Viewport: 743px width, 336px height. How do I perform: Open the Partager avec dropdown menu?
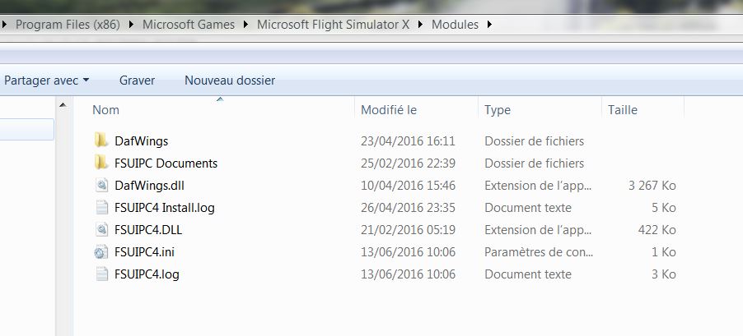[x=46, y=81]
